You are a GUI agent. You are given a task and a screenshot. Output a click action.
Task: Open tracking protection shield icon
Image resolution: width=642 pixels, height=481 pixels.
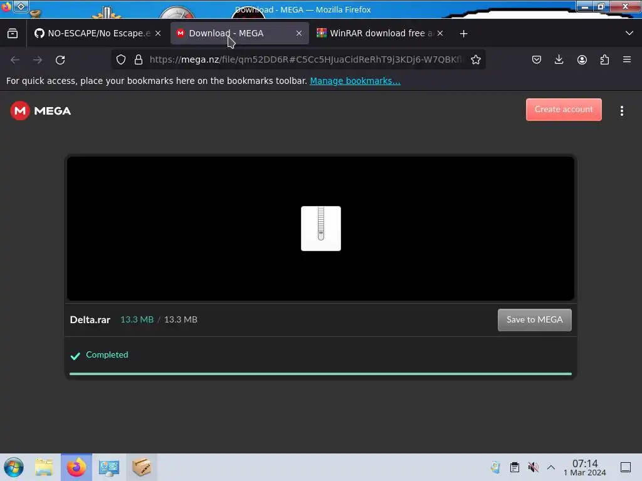click(121, 59)
